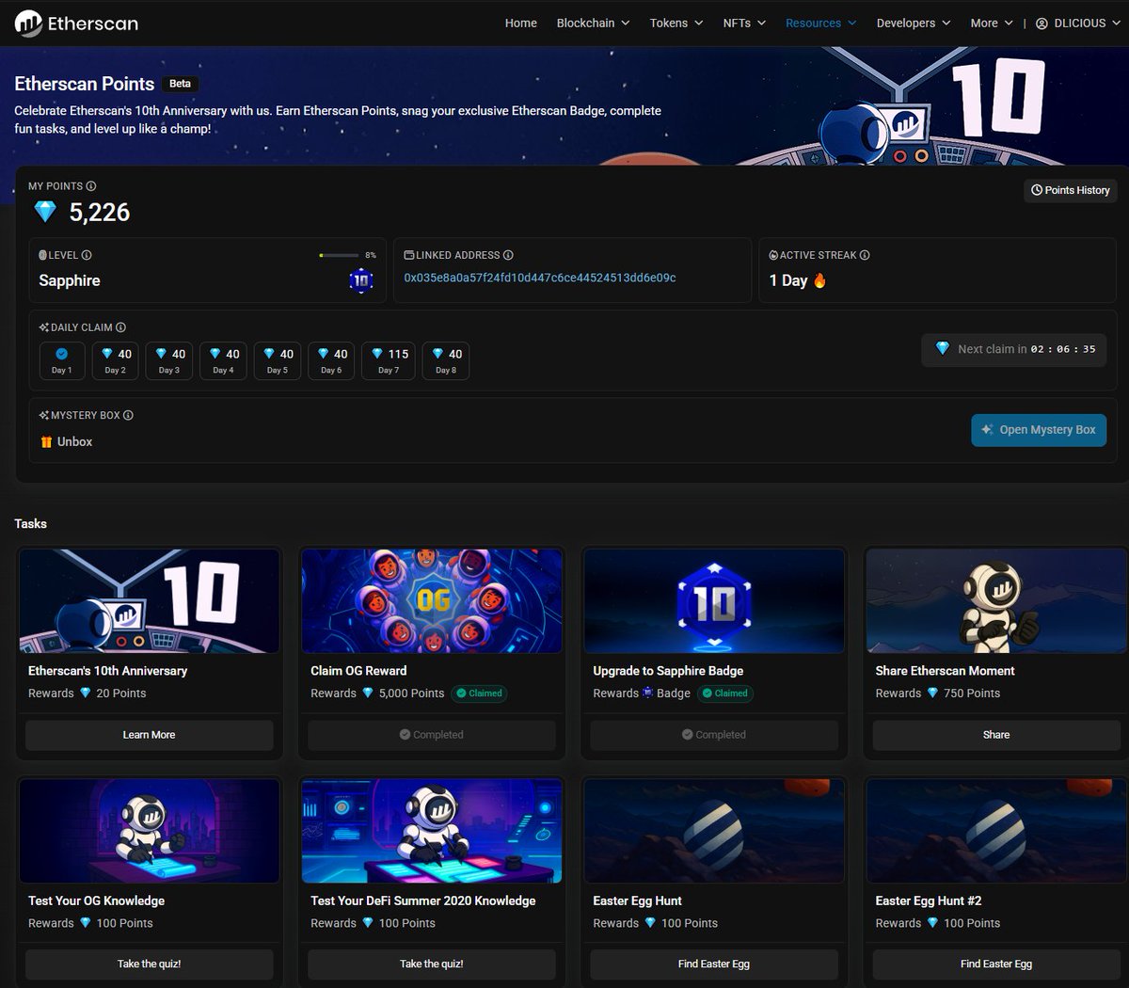The height and width of the screenshot is (988, 1129).
Task: Open the NFTs dropdown menu
Action: 744,23
